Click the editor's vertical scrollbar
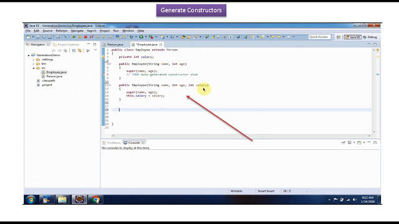Image resolution: width=399 pixels, height=224 pixels. 374,91
